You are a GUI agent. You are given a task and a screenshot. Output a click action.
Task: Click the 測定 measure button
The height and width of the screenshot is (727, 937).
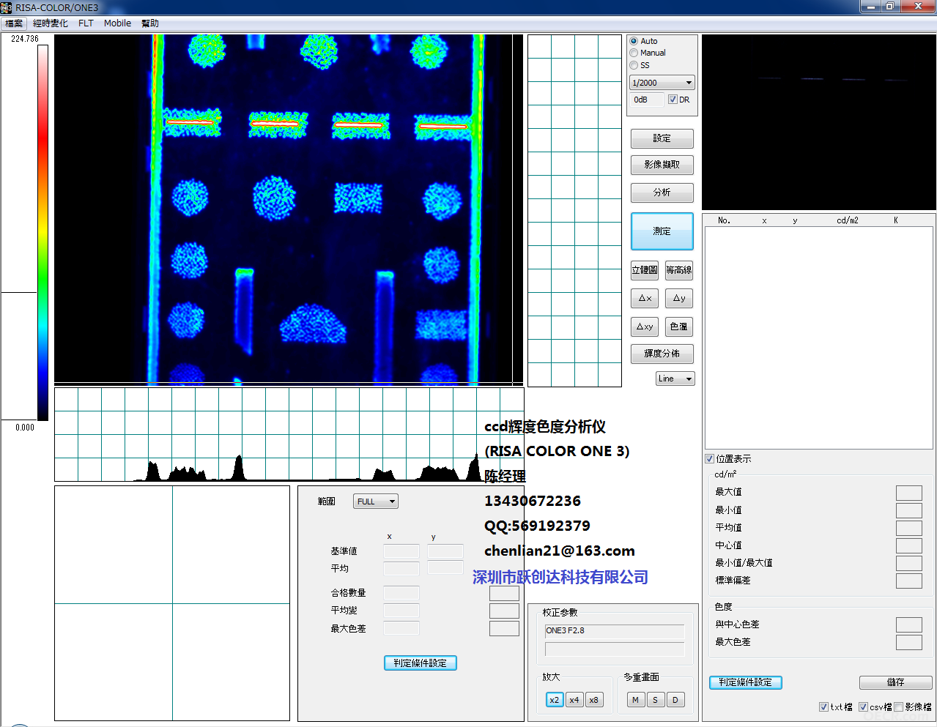(x=662, y=231)
